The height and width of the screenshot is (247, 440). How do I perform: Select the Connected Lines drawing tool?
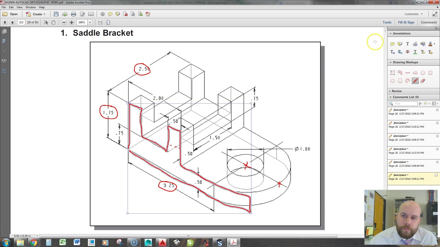click(x=407, y=81)
